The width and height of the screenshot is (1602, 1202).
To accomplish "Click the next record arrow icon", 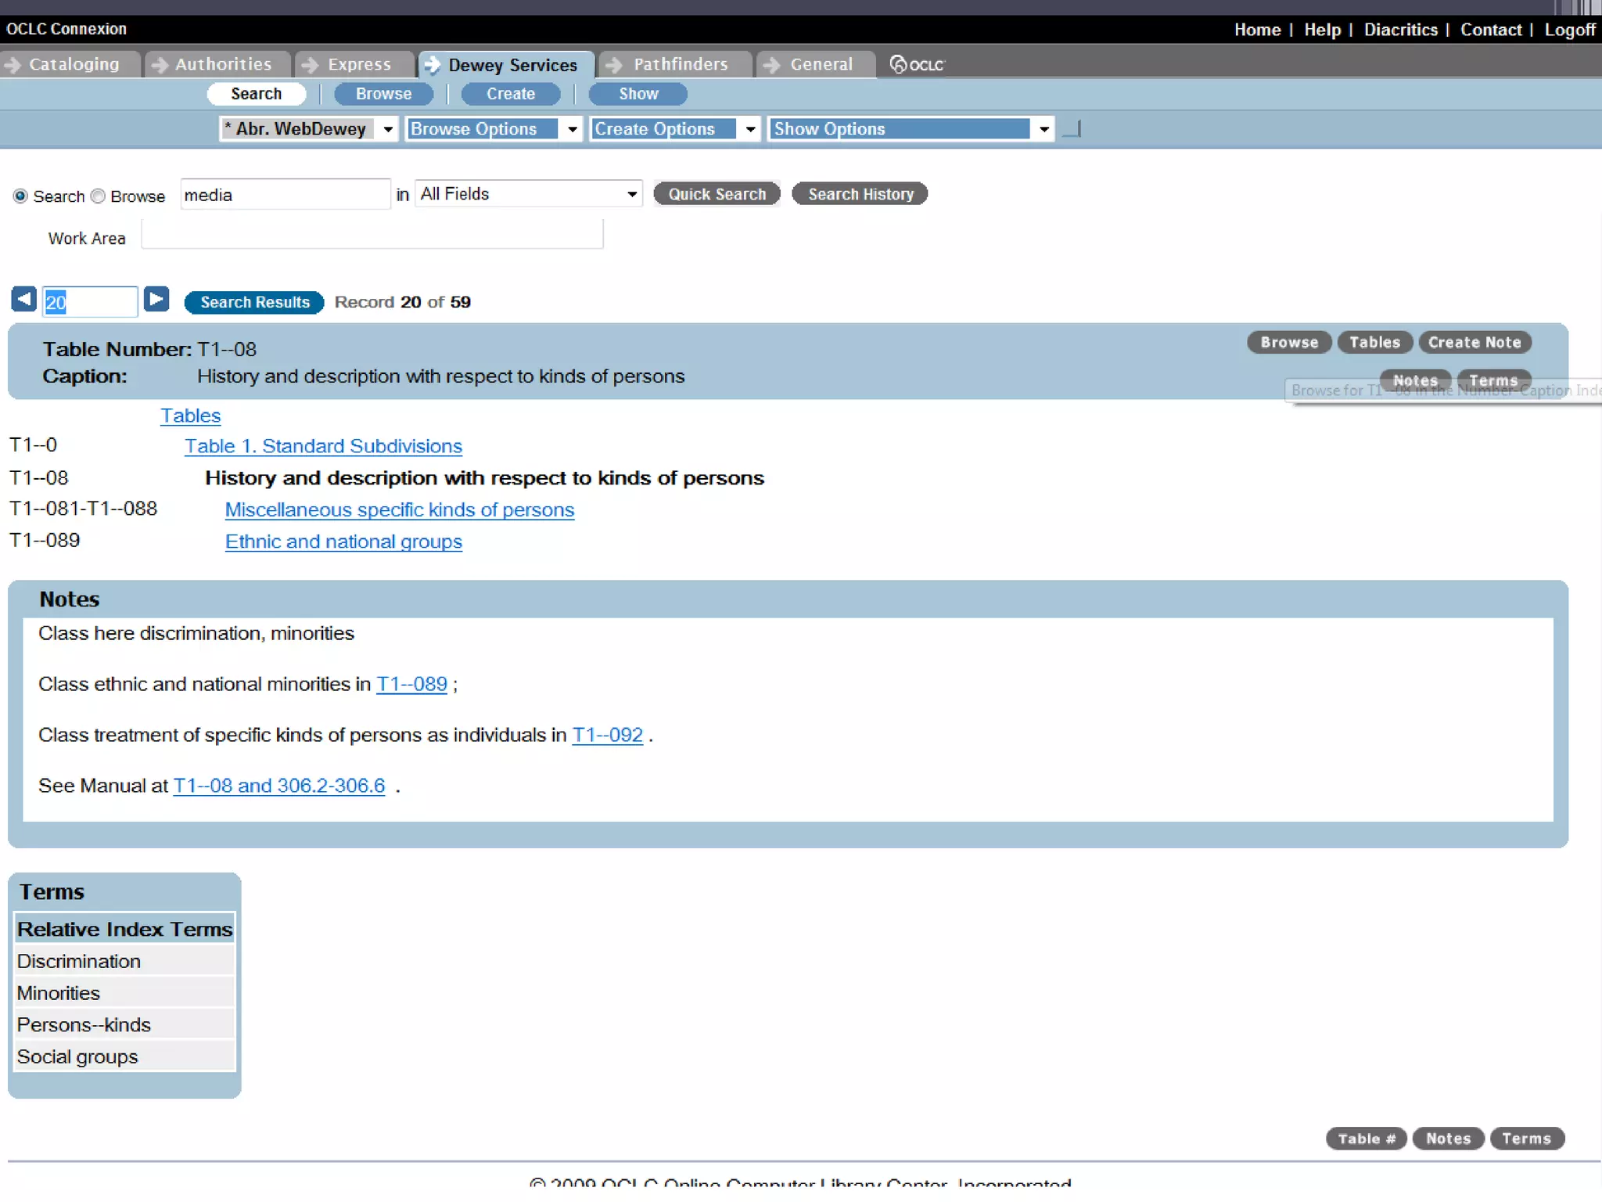I will (156, 299).
